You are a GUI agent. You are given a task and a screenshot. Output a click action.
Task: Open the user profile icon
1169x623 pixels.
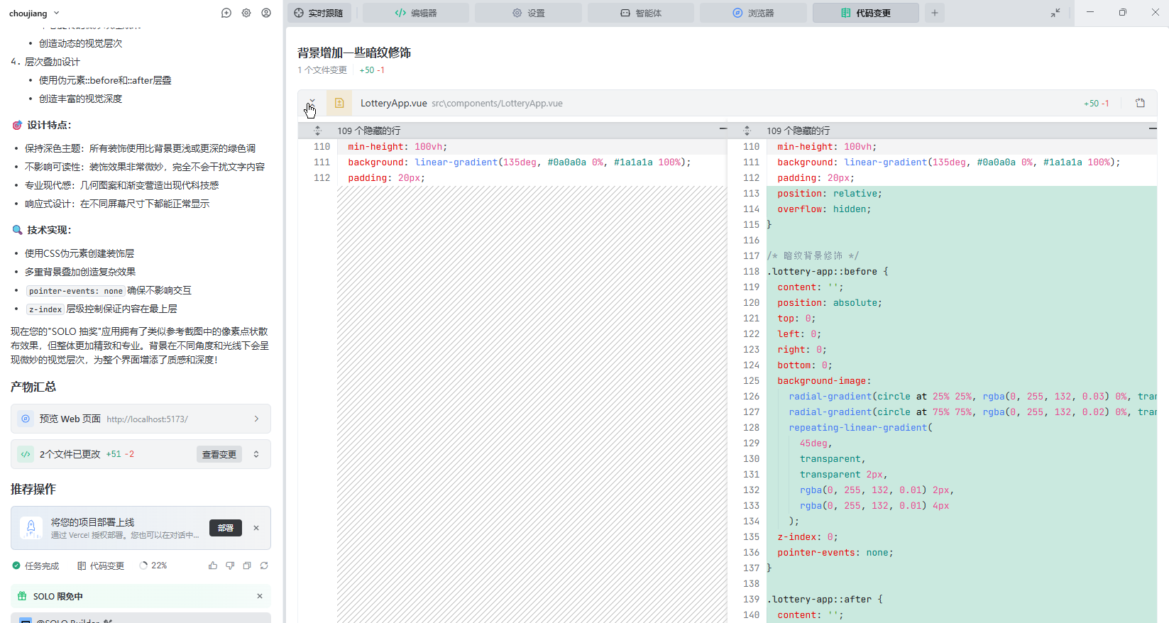point(266,13)
